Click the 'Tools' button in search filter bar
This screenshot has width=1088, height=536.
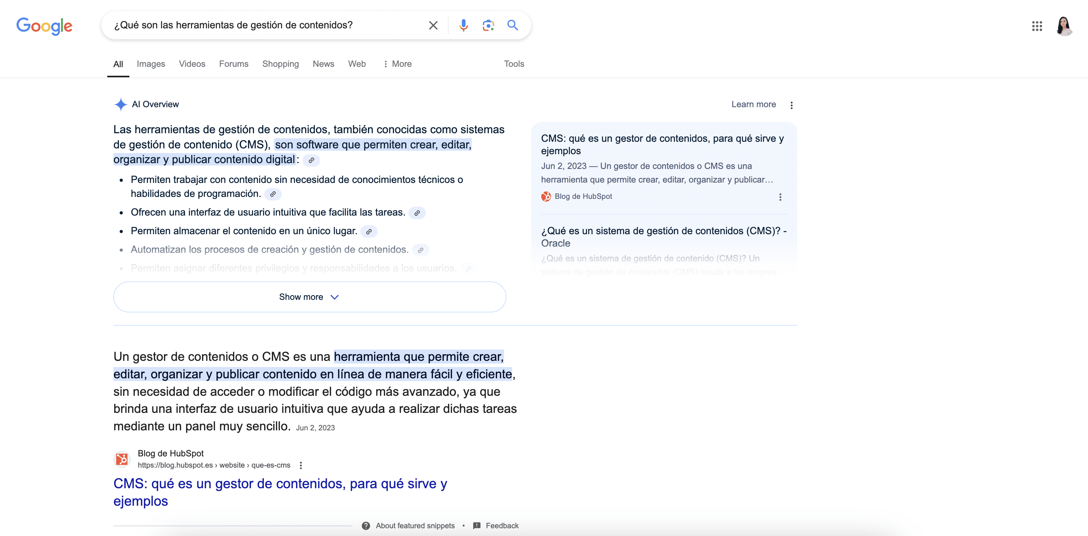[513, 64]
